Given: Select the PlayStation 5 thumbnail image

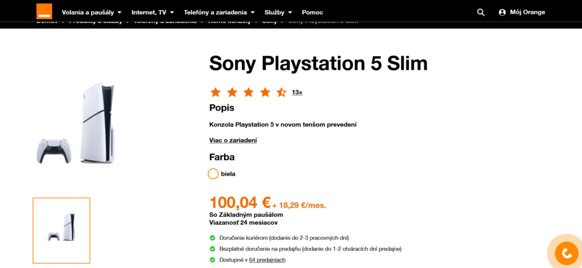Looking at the screenshot, I should 61,231.
